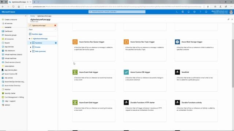The height and width of the screenshot is (131, 234).
Task: Select Slots (preview) tree item
Action: click(x=40, y=51)
